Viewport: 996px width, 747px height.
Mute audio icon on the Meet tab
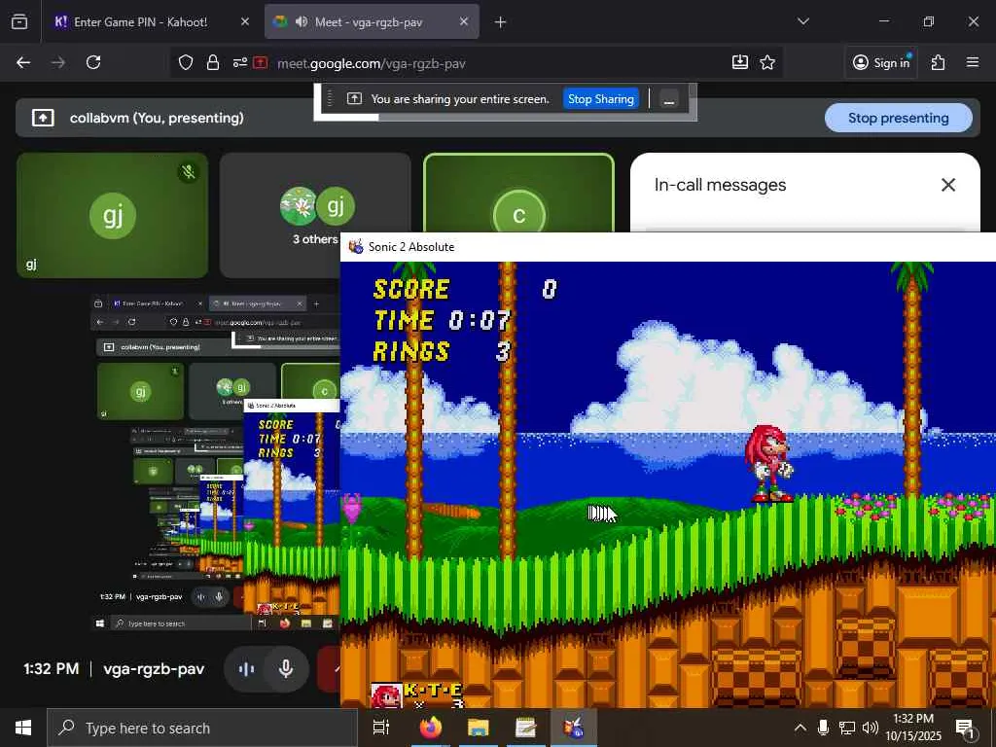click(302, 22)
